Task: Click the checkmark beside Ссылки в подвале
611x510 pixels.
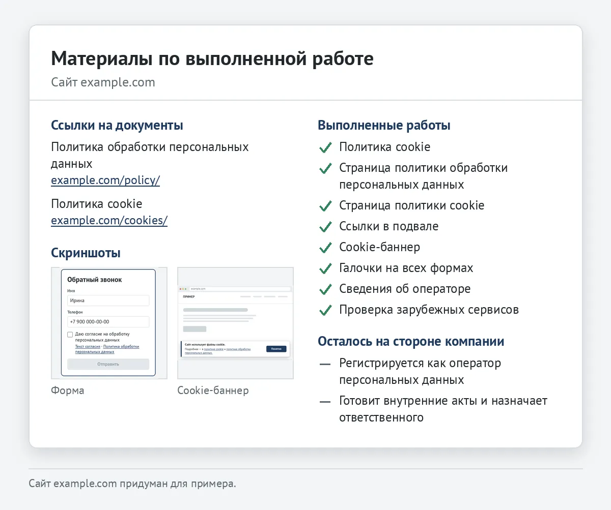Action: [325, 227]
